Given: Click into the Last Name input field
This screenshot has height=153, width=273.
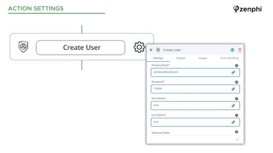Looking at the screenshot, I should point(195,122).
